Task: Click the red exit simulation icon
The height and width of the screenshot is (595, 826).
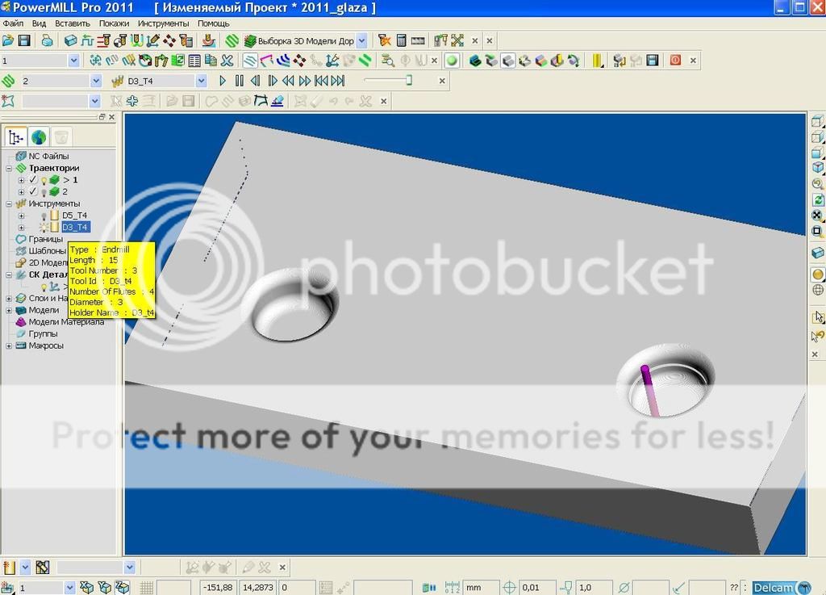Action: (x=675, y=61)
